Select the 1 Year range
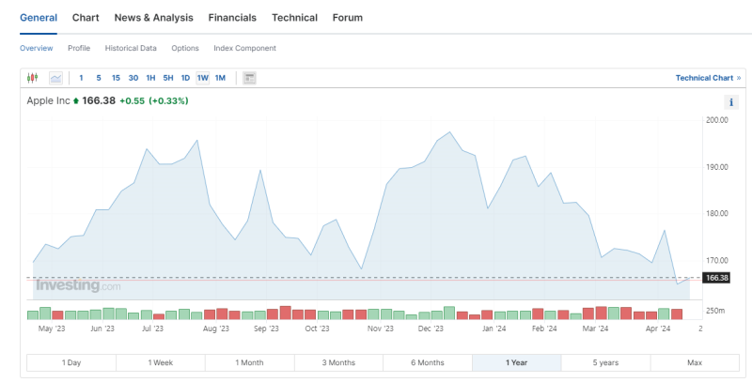Viewport: 752px width, 382px height. click(516, 362)
